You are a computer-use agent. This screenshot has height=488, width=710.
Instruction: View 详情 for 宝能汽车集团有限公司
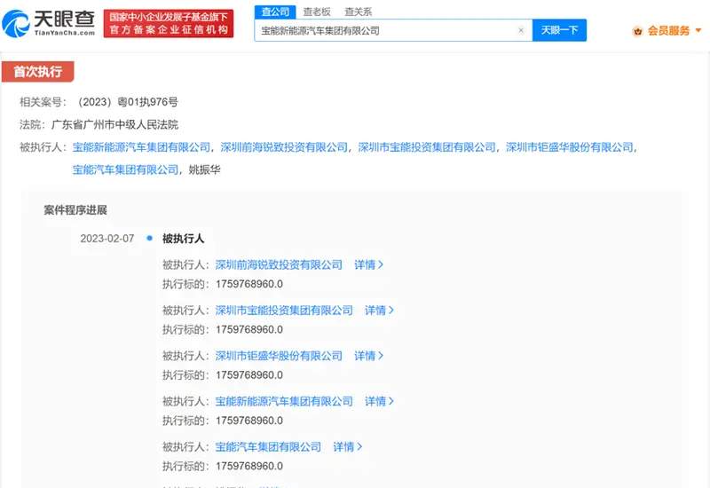tap(348, 447)
